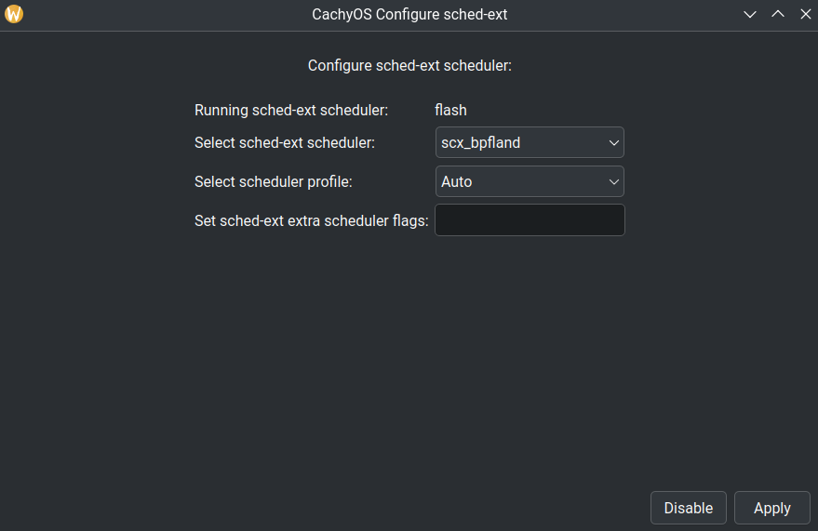Click the 'Running sched-ext scheduler:' label

pyautogui.click(x=290, y=110)
